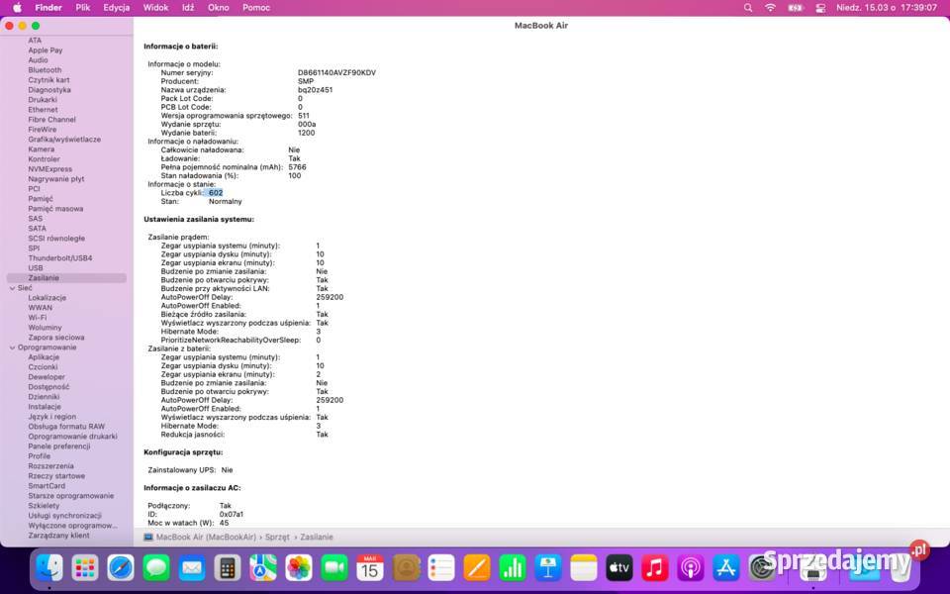Collapse the Sieć section in sidebar
Screen dimensions: 950x594
(x=12, y=288)
